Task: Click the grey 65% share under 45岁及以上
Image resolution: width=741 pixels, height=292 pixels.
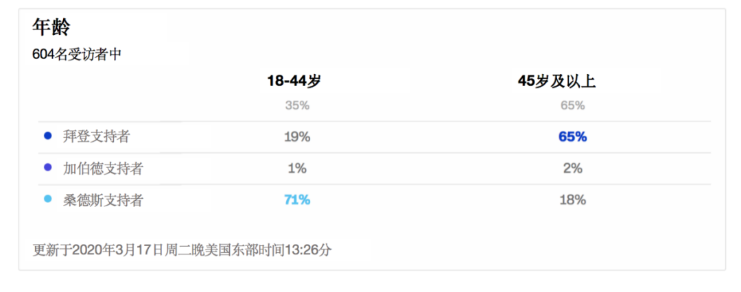Action: point(573,106)
